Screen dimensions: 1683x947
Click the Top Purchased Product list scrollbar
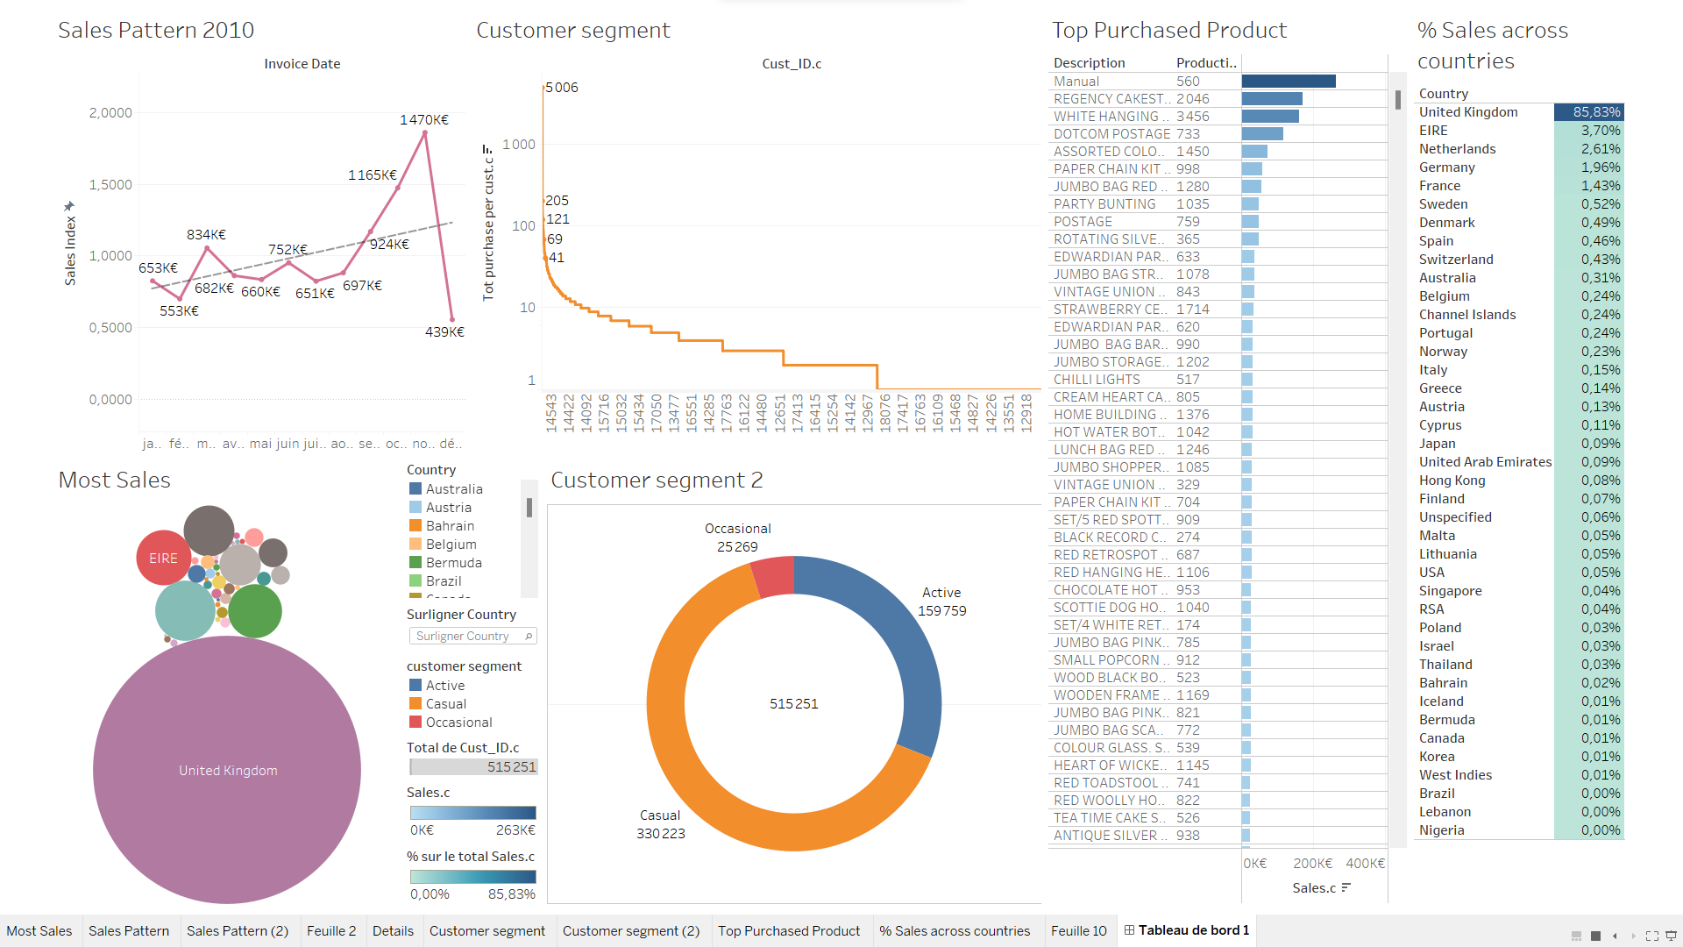point(1398,99)
